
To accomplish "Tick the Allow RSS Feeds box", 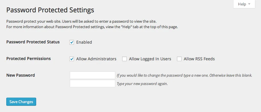I will (x=179, y=59).
